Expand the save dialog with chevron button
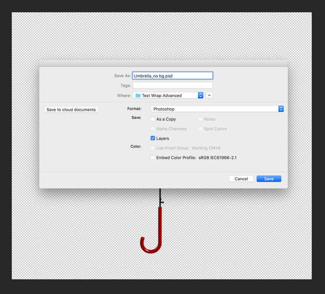This screenshot has height=294, width=325. tap(210, 95)
